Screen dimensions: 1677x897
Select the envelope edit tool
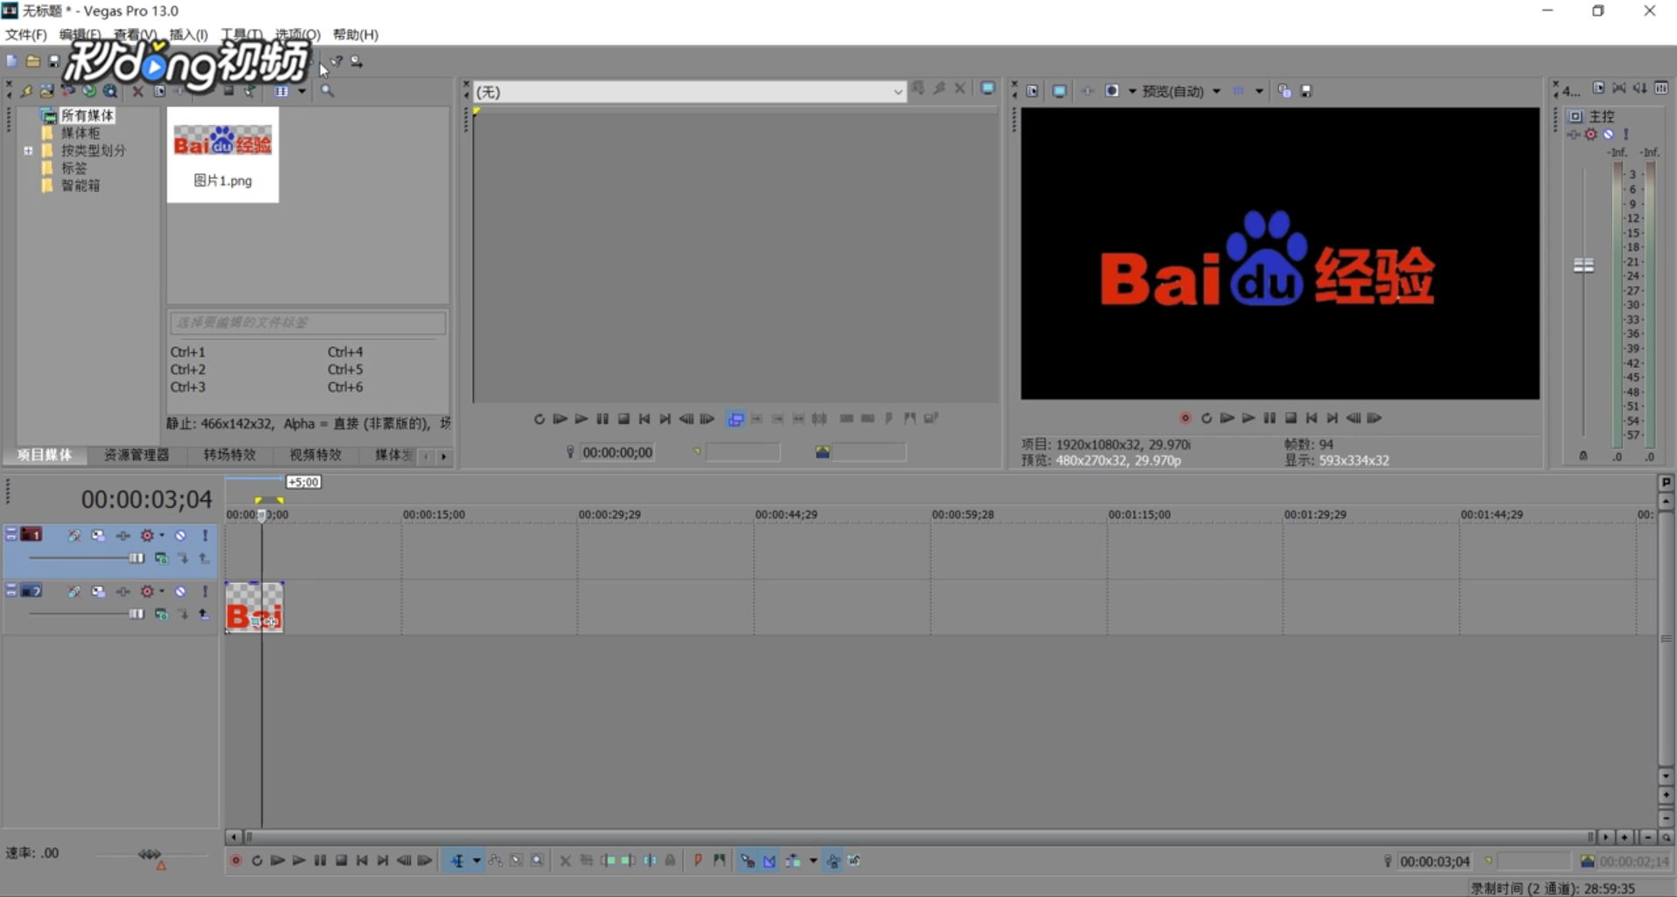point(496,861)
